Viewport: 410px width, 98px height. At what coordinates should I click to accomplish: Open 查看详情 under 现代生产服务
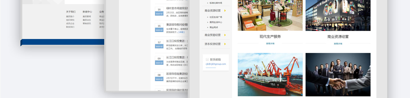pyautogui.click(x=270, y=43)
